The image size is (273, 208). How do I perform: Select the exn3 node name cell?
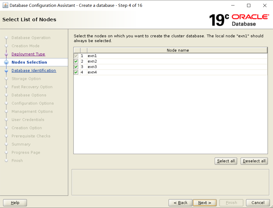[177, 67]
